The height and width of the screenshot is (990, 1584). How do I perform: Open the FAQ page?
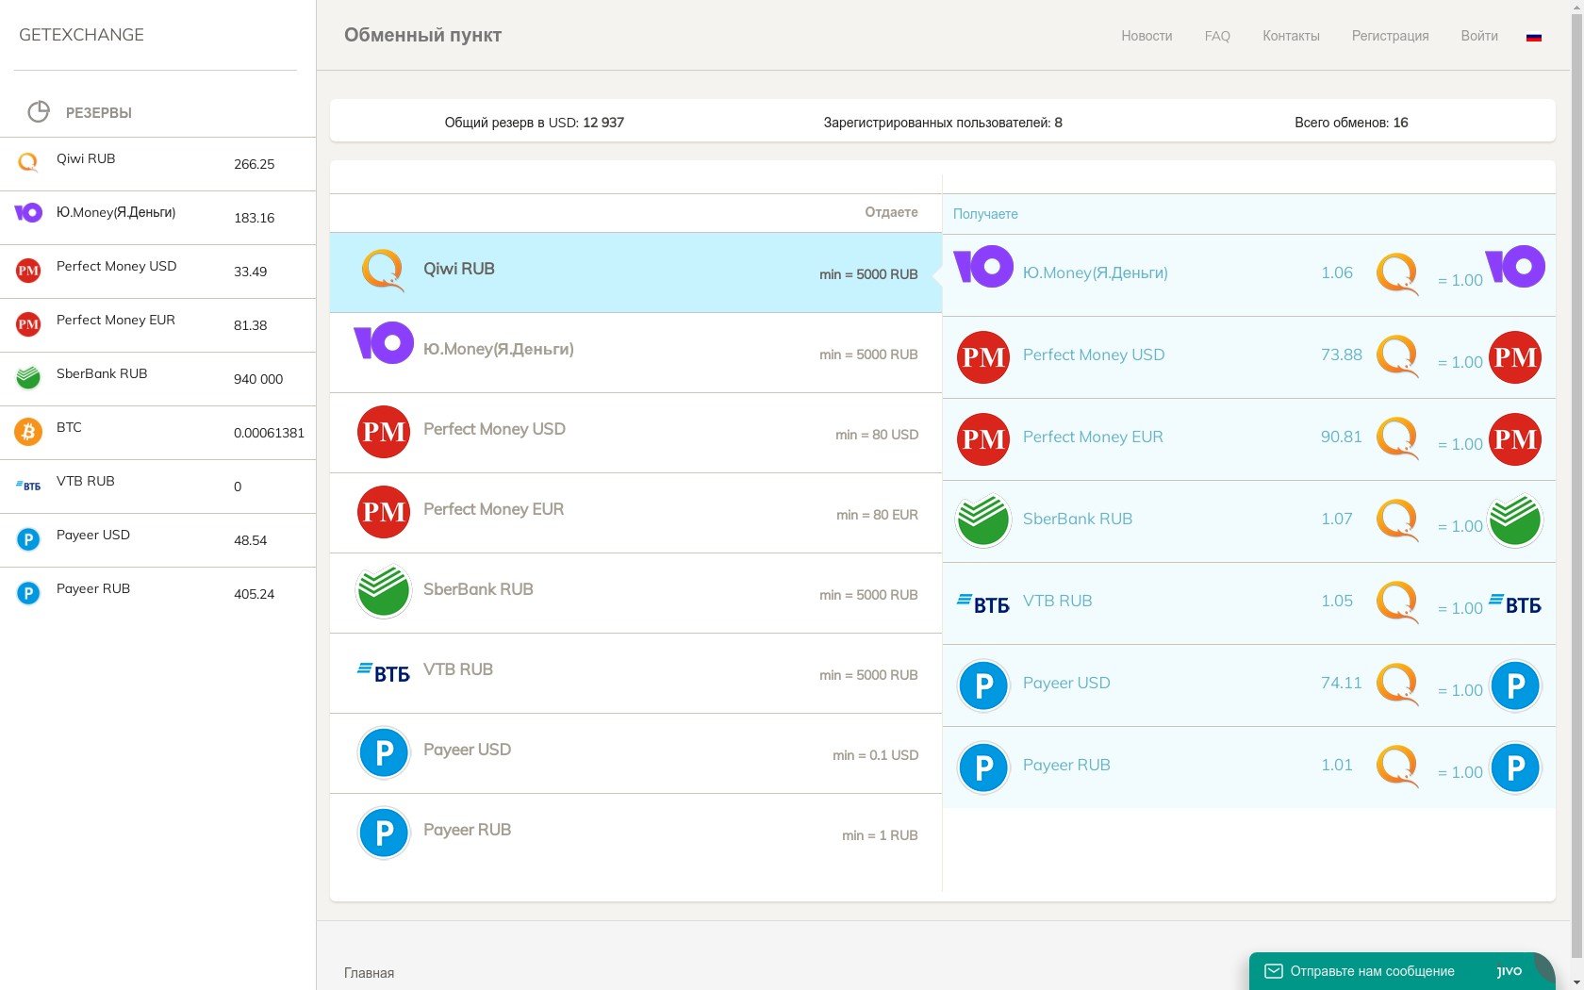coord(1217,36)
